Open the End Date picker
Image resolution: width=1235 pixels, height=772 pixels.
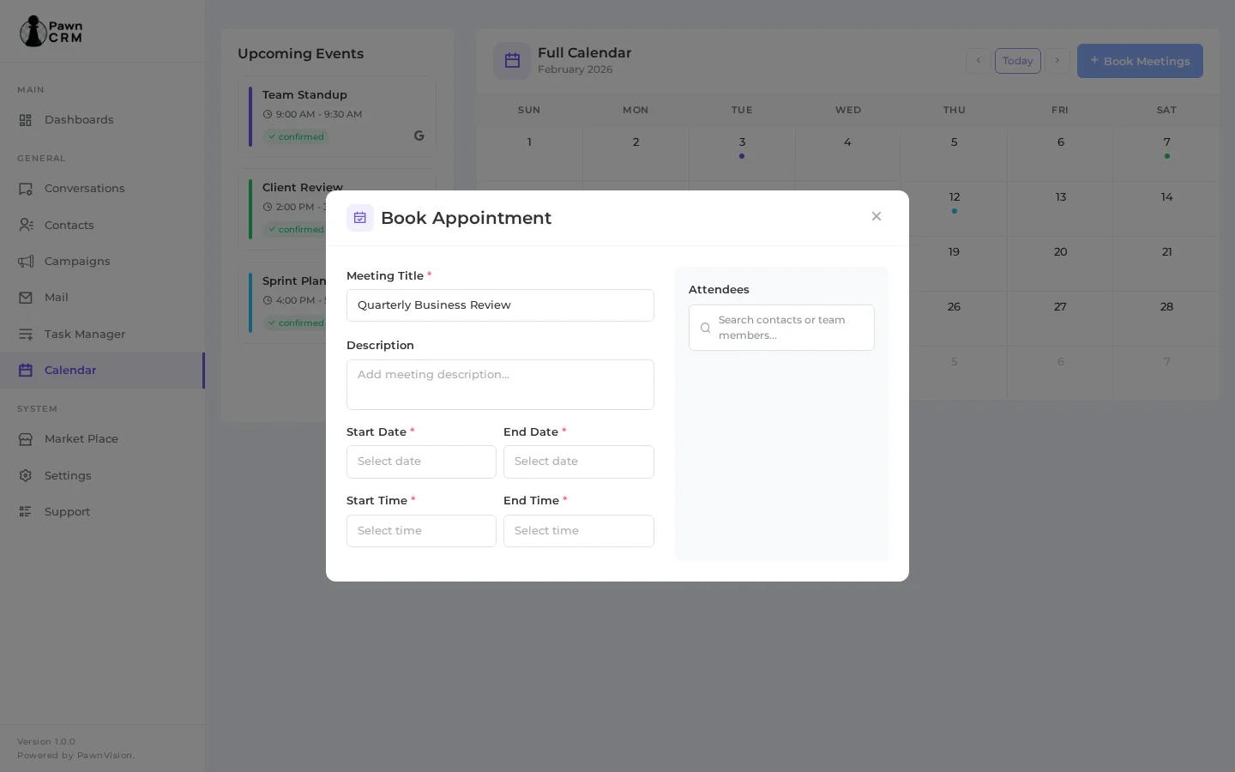(579, 461)
